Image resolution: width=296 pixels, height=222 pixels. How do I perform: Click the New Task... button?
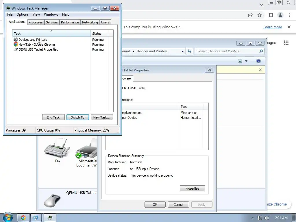102,117
